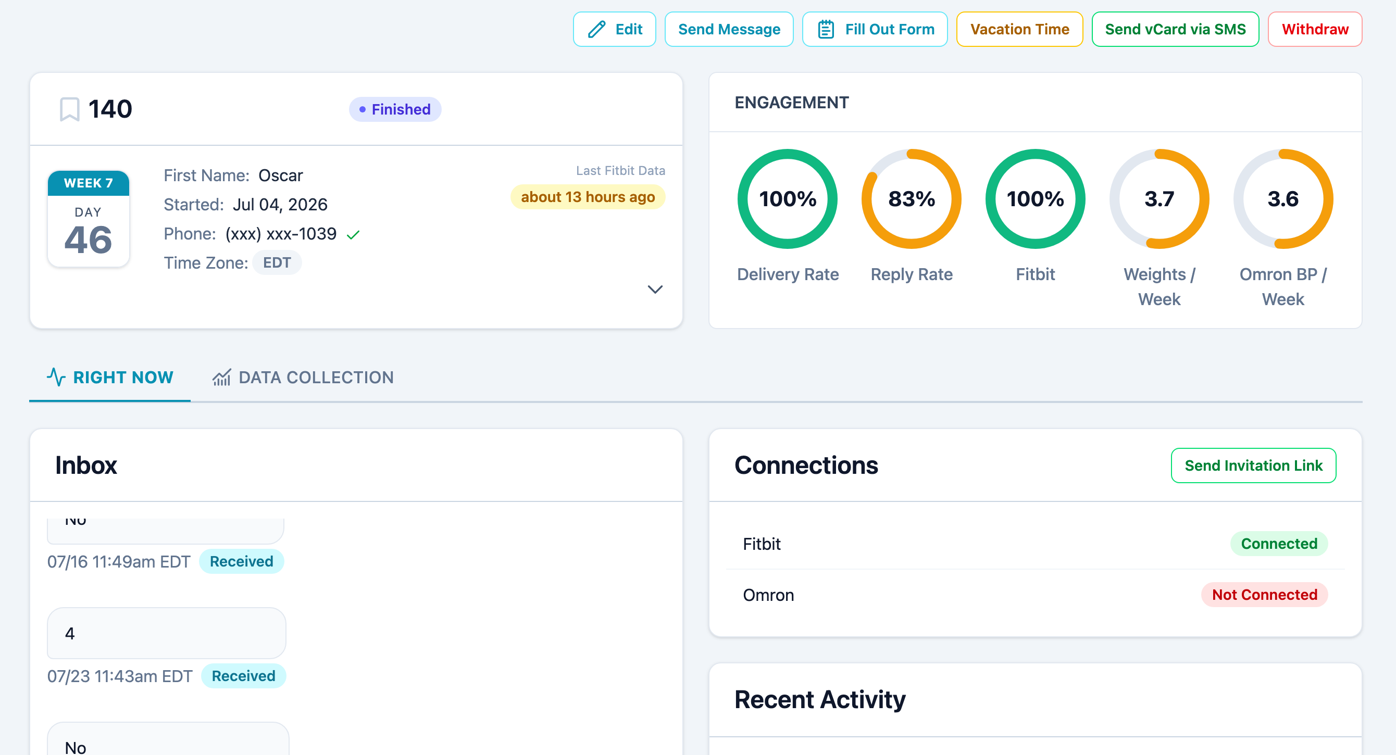This screenshot has width=1396, height=755.
Task: Click timestamp 07/16 11:49am EDT
Action: click(x=119, y=562)
